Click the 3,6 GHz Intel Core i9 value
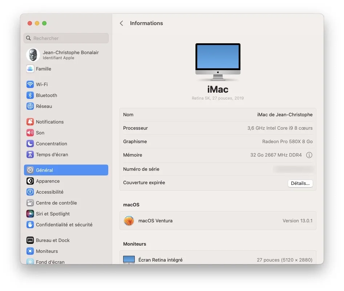Image resolution: width=344 pixels, height=291 pixels. [x=280, y=128]
